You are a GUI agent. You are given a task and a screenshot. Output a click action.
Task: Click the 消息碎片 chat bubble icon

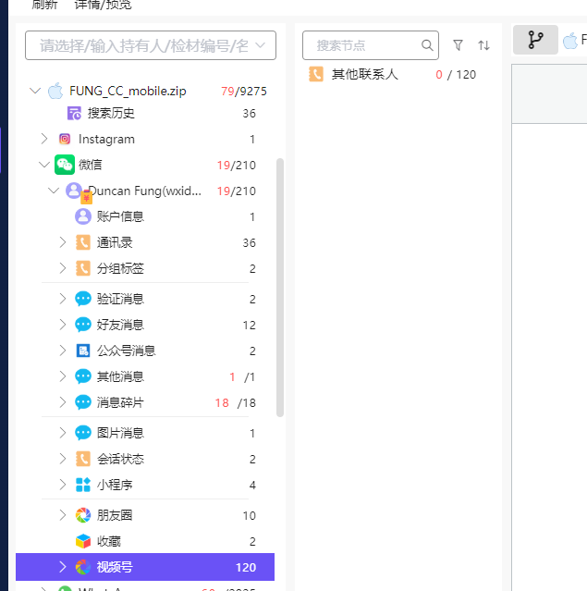[83, 402]
